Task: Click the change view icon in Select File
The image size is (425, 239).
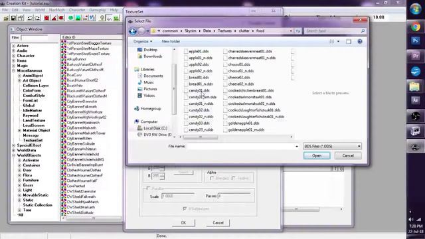Action: (331, 41)
